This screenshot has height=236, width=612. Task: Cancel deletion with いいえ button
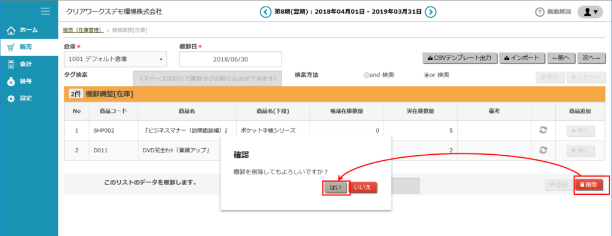coord(363,188)
